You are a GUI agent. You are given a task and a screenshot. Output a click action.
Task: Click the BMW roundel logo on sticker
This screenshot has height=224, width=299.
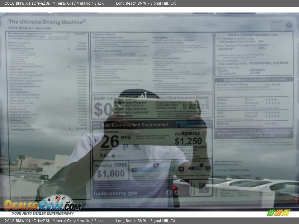[289, 25]
